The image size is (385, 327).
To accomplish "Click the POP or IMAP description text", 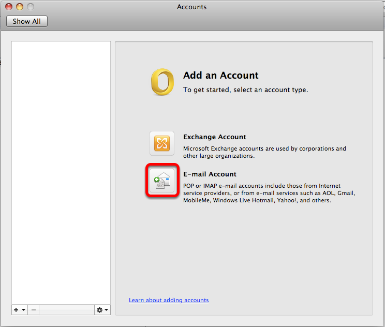I will tap(269, 193).
